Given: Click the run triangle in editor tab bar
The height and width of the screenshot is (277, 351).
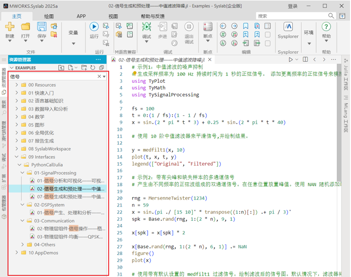Looking at the screenshot, I should (x=291, y=60).
